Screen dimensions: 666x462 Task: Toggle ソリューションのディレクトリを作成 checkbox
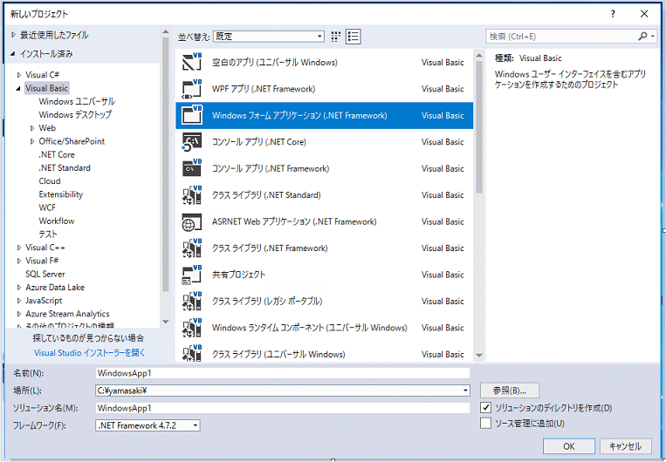(485, 408)
